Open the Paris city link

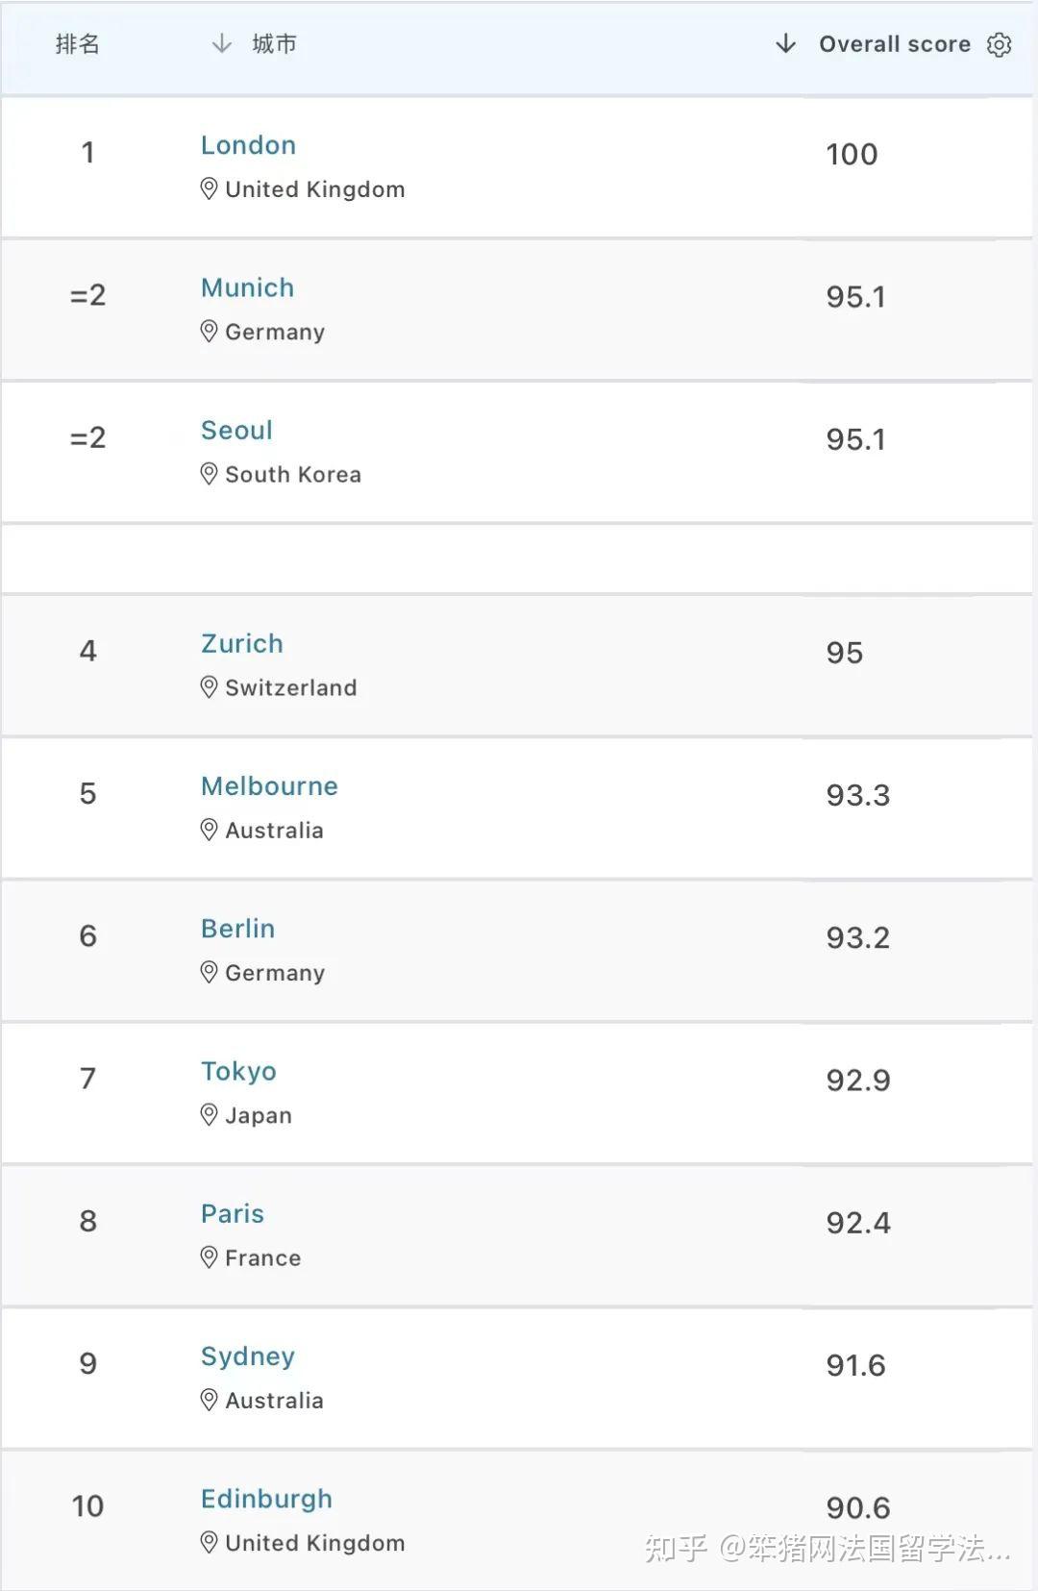pos(233,1213)
